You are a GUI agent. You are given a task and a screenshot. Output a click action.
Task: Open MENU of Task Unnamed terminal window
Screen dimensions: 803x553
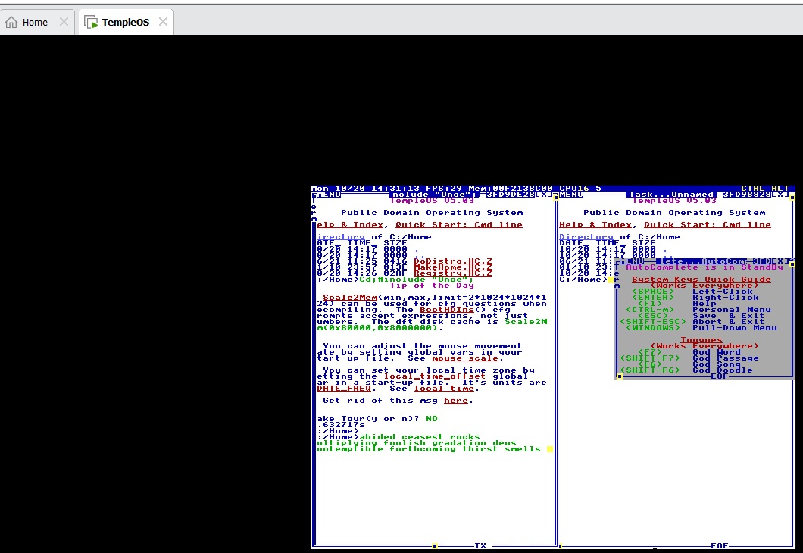pos(571,195)
